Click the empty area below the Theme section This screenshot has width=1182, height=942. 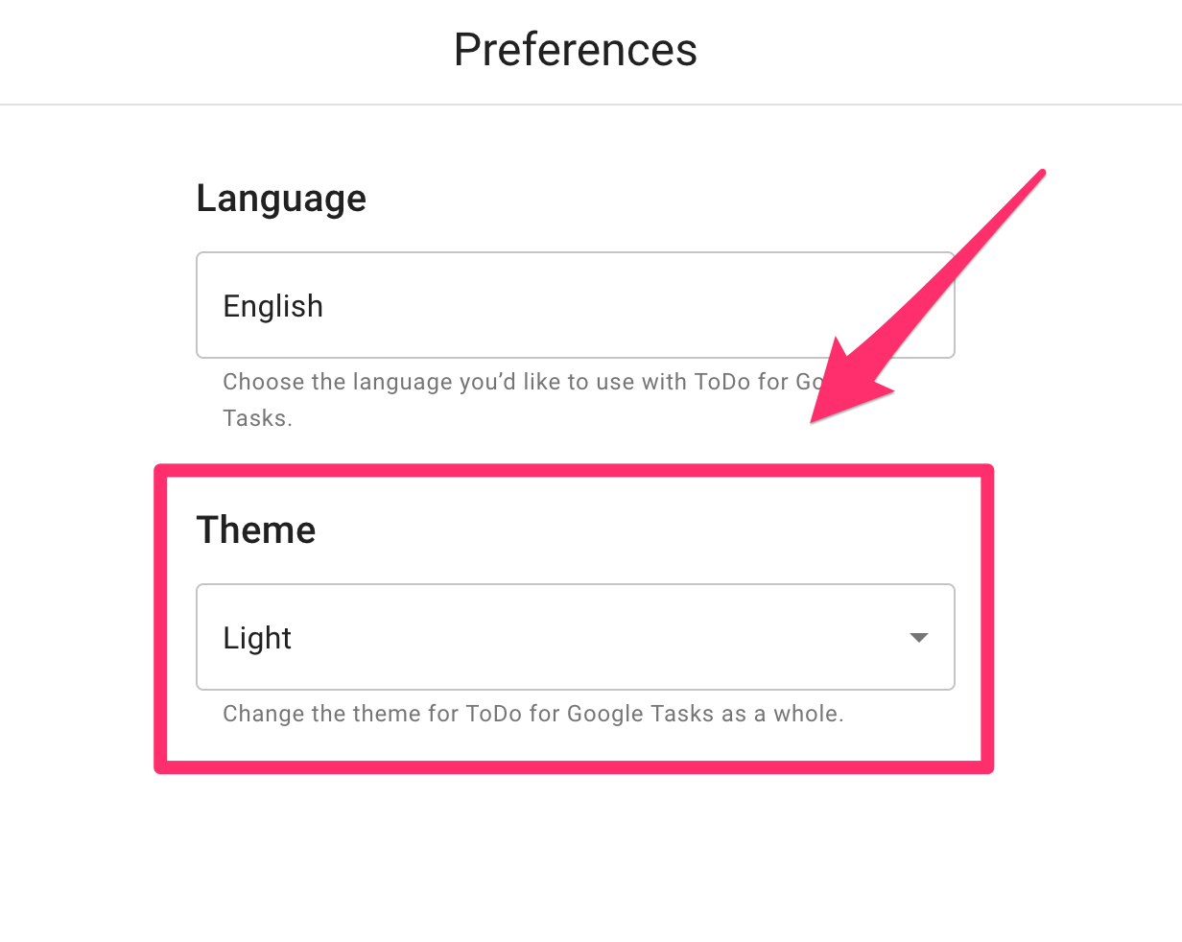(576, 854)
